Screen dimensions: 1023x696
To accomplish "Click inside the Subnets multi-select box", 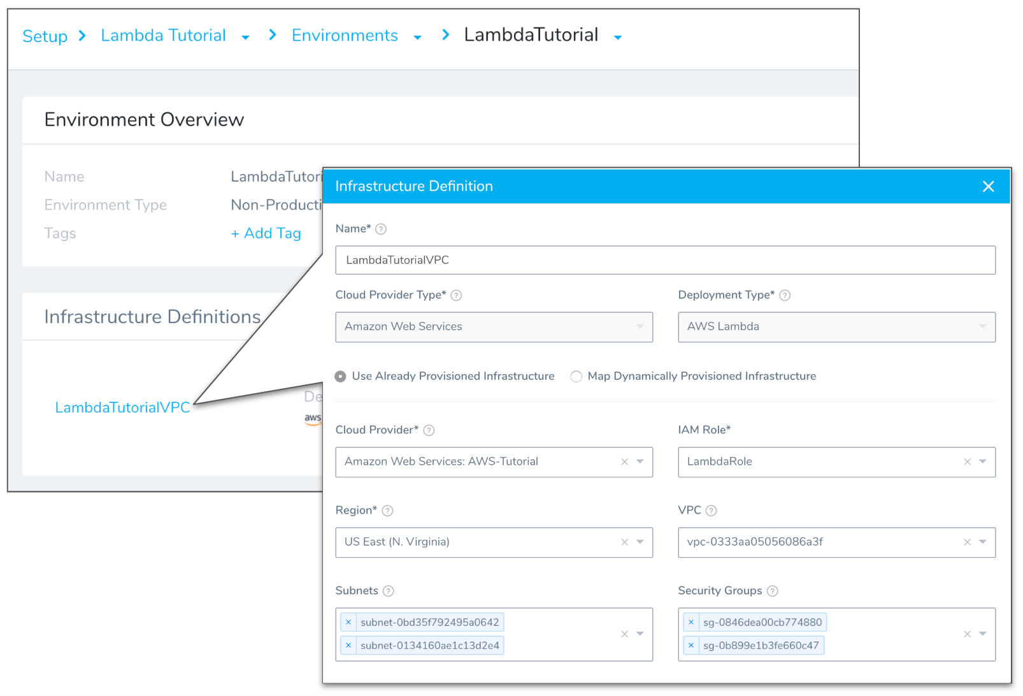I will [x=494, y=634].
